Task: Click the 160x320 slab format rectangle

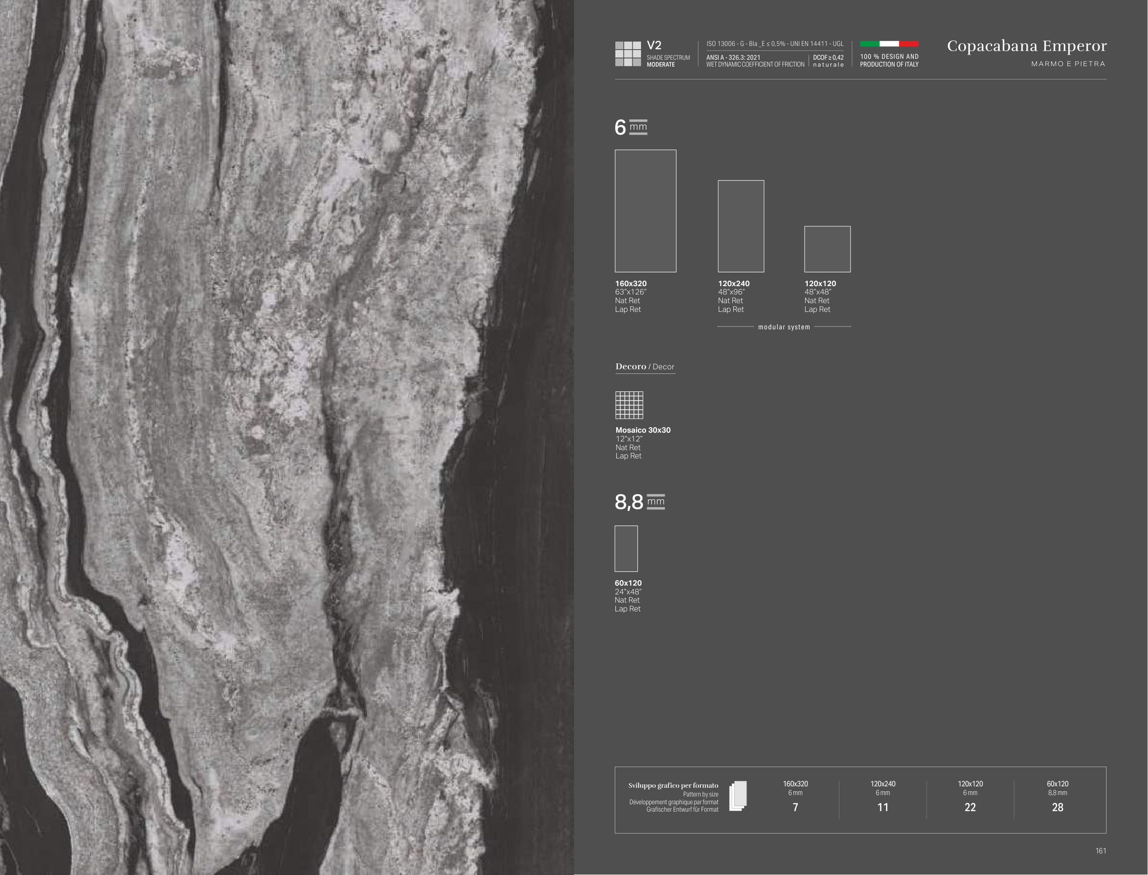Action: coord(645,211)
